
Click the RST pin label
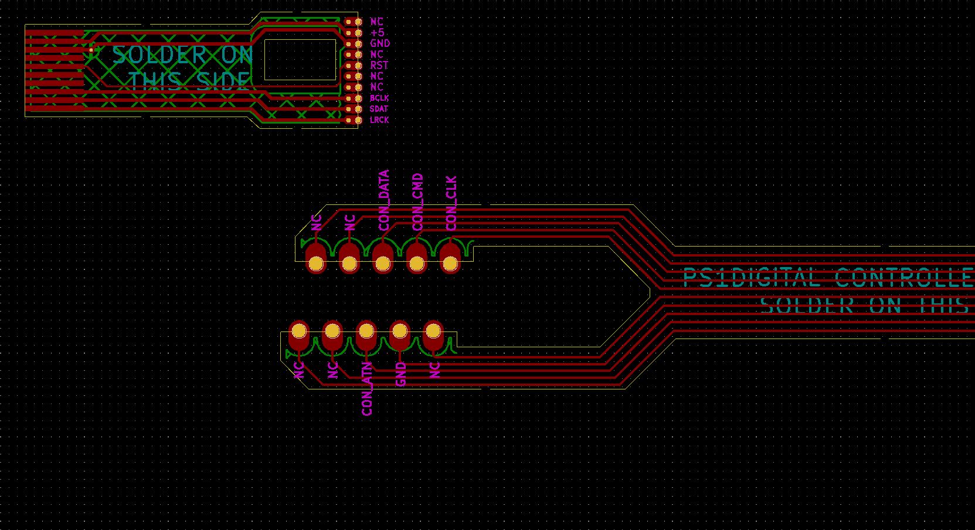(x=379, y=65)
